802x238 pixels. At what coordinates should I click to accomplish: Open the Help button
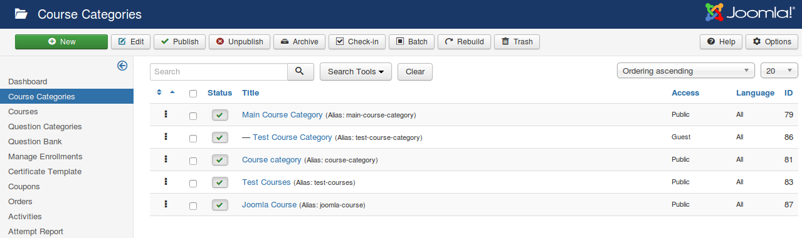coord(721,42)
